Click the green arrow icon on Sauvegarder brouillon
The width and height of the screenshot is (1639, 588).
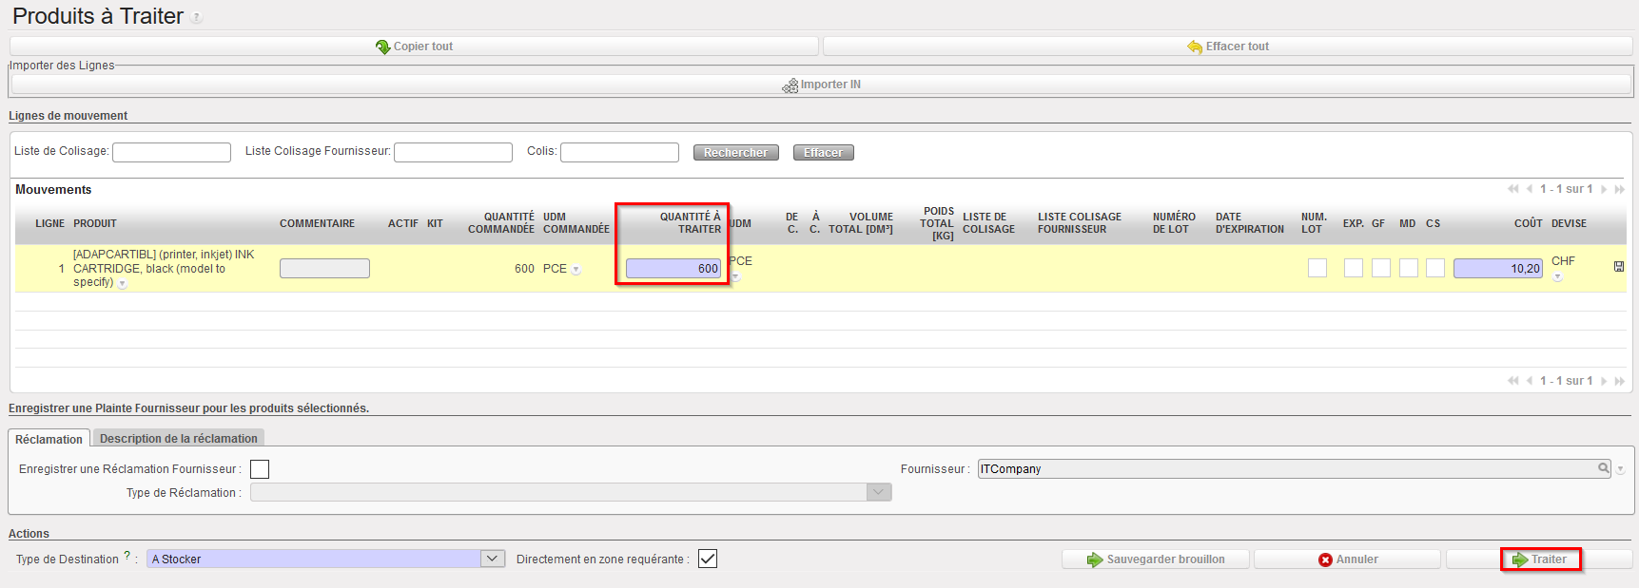click(x=1095, y=560)
